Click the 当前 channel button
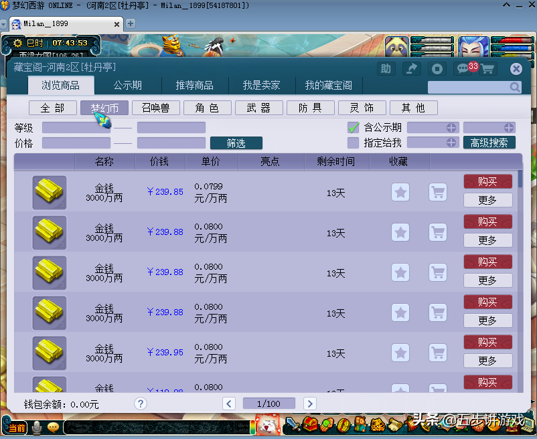The image size is (537, 439). [x=16, y=428]
